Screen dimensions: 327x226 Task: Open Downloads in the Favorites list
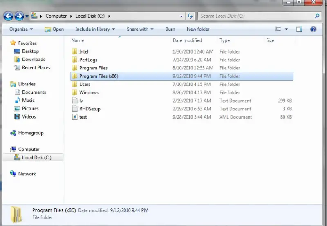[34, 59]
